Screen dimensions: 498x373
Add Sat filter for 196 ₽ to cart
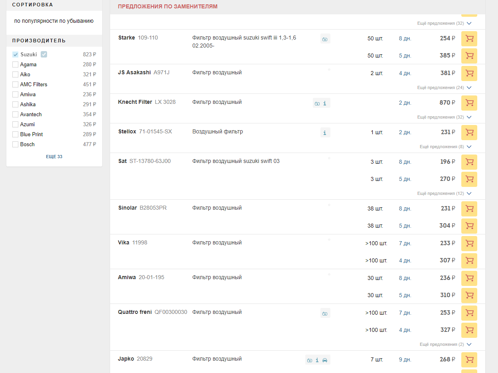[x=469, y=162]
